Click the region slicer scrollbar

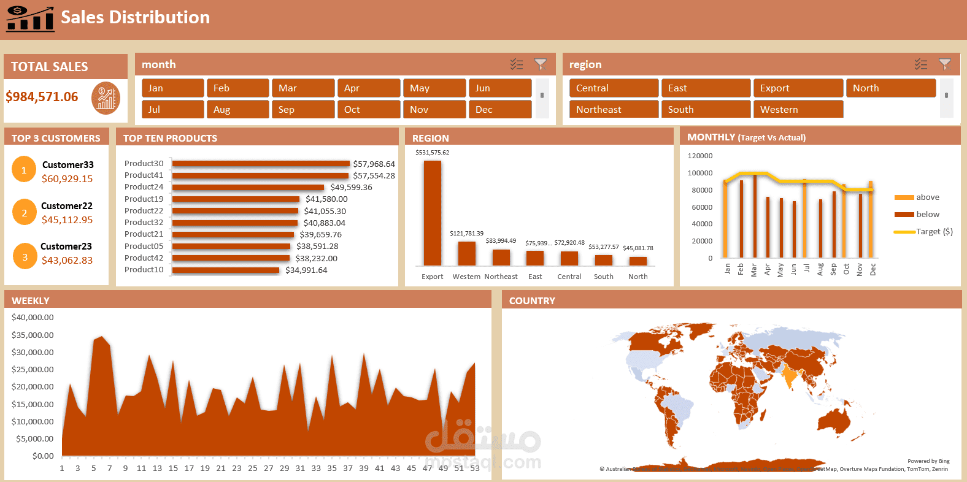pos(946,98)
